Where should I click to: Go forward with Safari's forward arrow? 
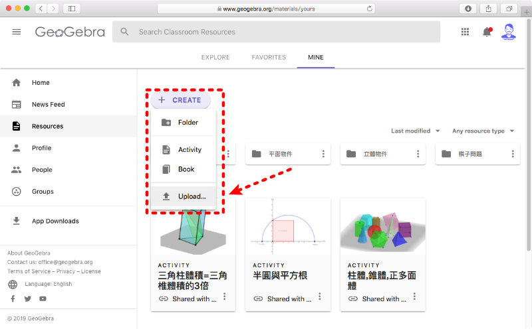(53, 9)
